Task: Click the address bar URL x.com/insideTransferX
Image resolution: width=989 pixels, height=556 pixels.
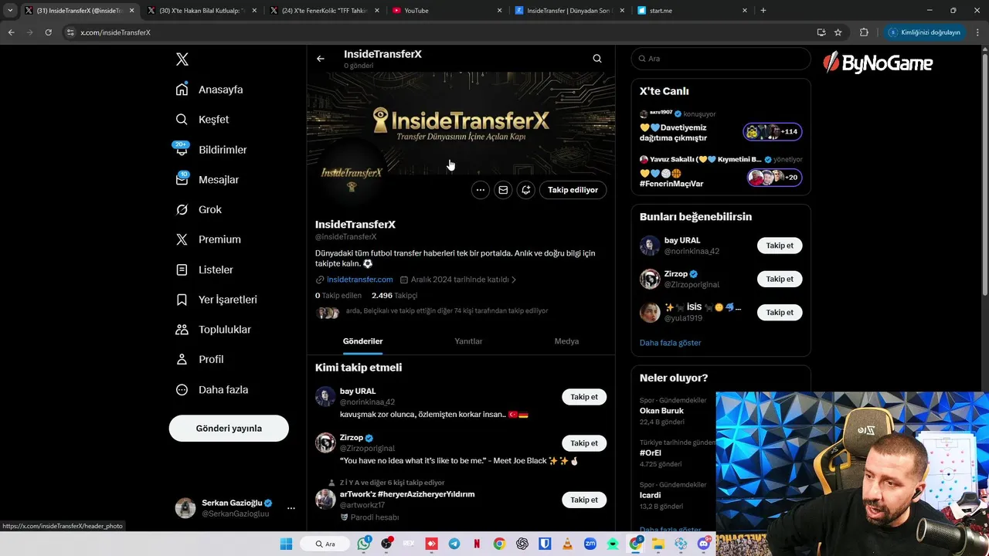Action: pyautogui.click(x=115, y=32)
